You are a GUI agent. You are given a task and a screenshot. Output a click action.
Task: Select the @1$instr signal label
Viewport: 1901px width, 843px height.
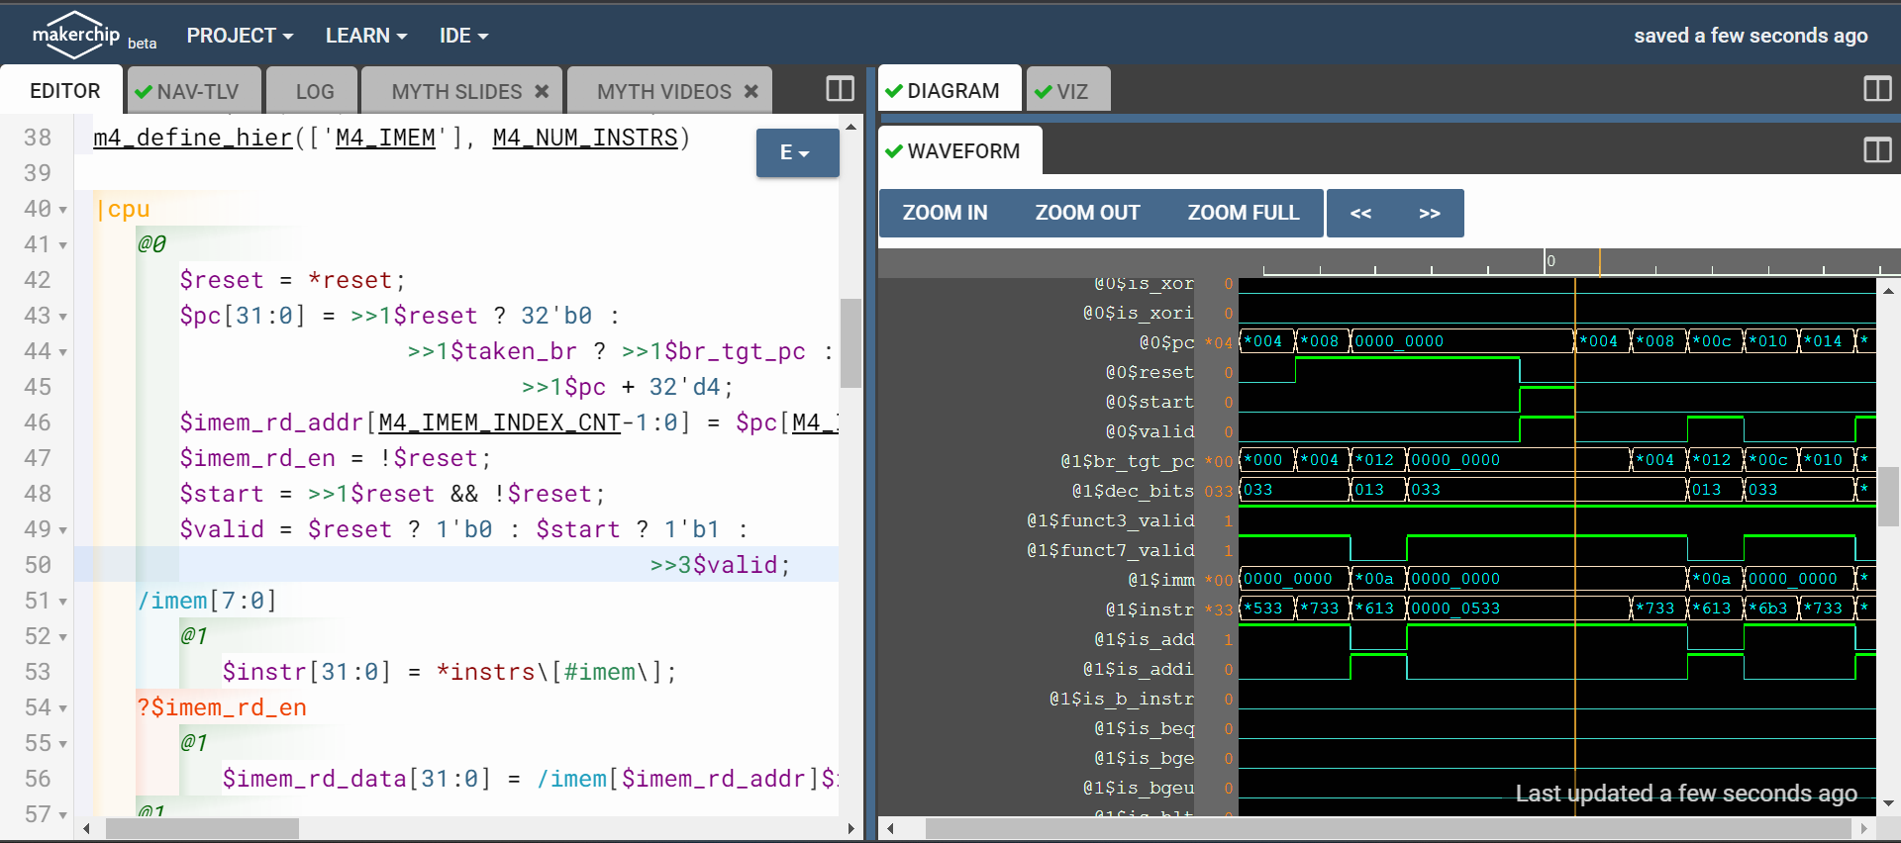click(x=1149, y=609)
